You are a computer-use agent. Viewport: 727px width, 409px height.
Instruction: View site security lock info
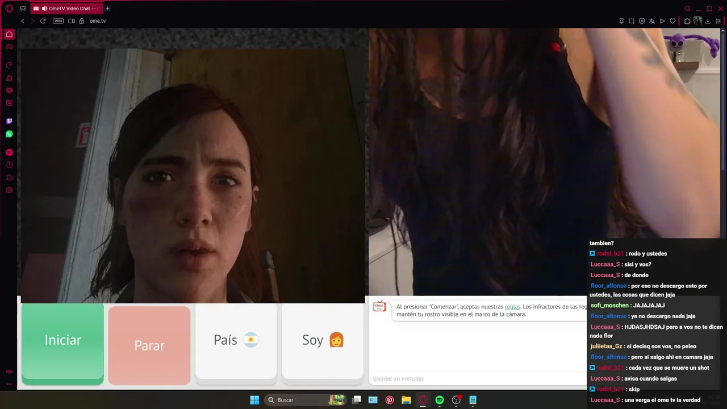[81, 21]
